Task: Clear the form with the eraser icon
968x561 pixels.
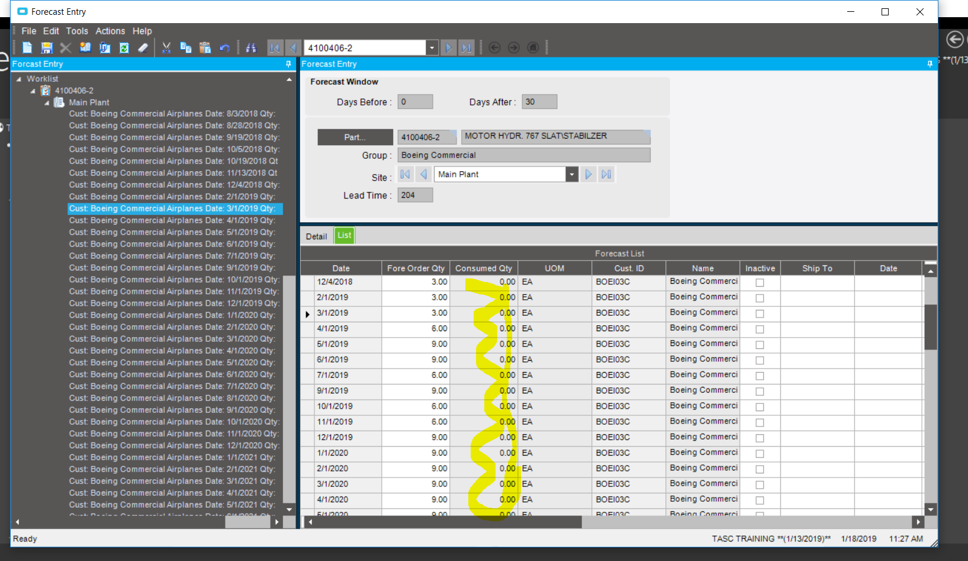Action: [143, 47]
